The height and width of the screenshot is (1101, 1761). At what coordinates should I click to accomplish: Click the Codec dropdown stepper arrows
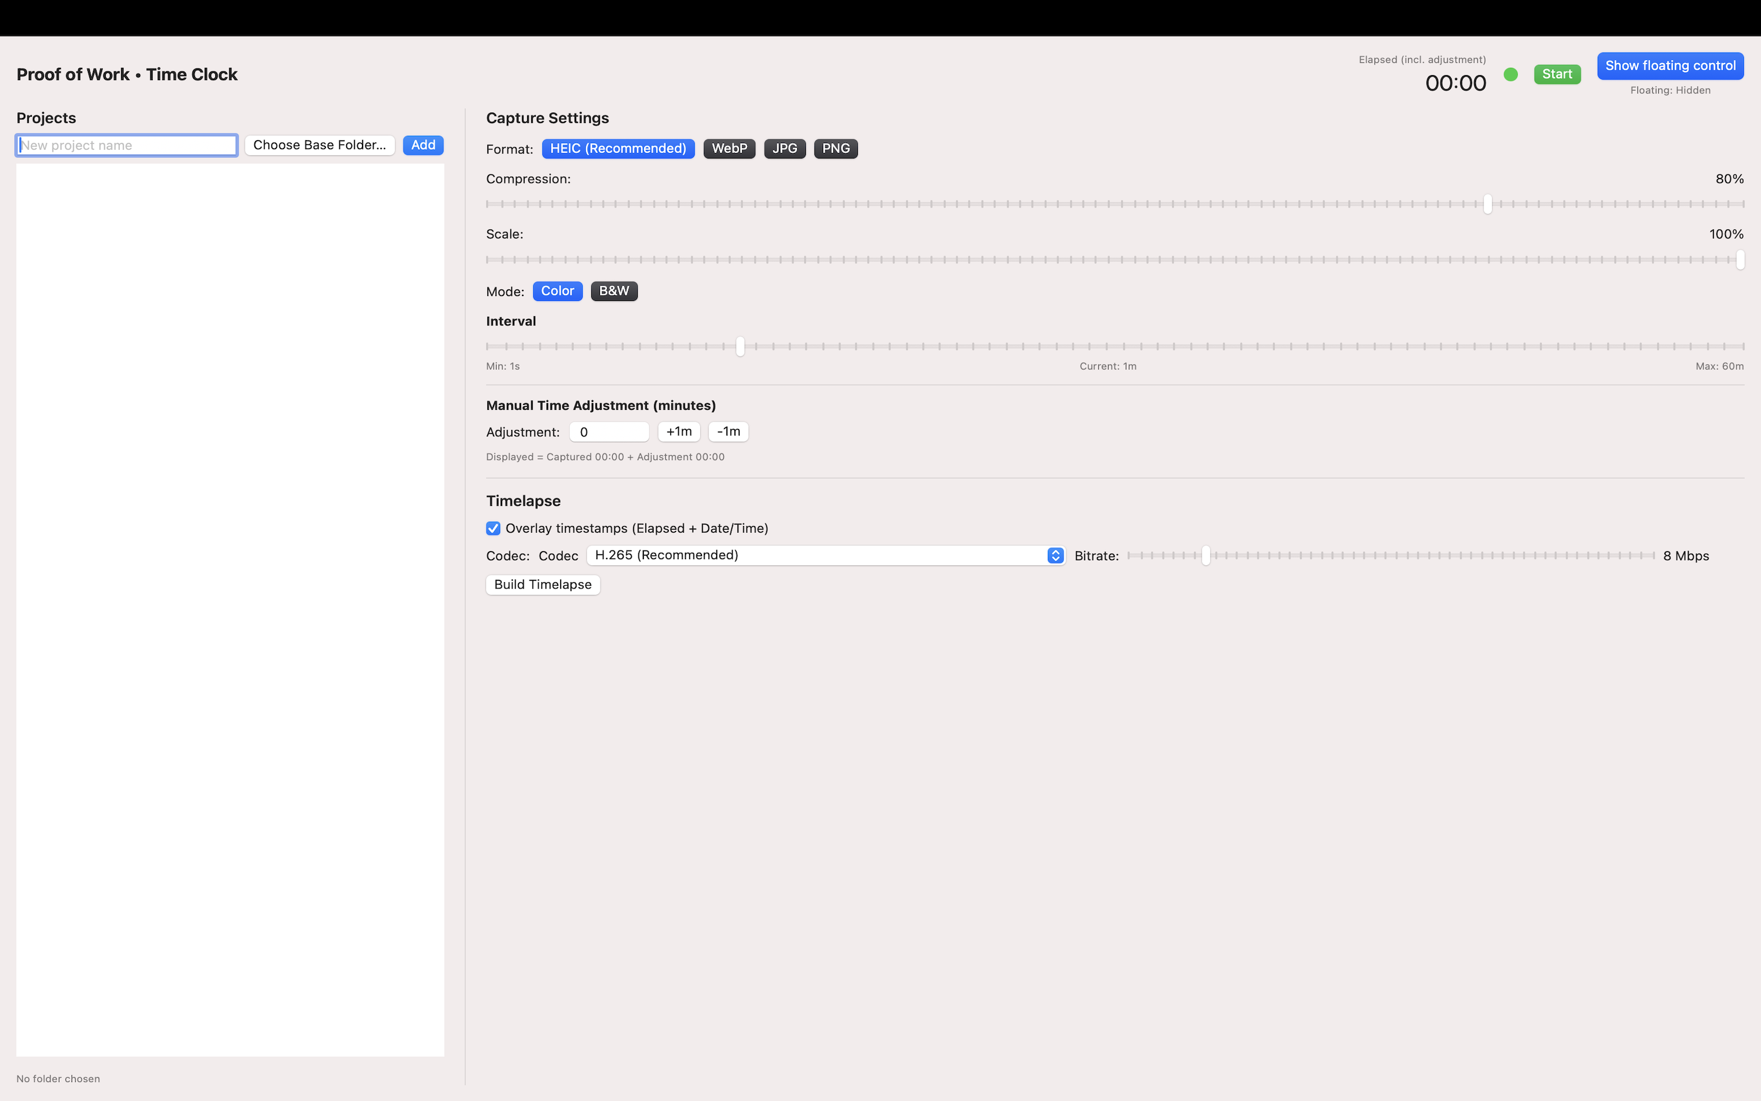(1055, 555)
